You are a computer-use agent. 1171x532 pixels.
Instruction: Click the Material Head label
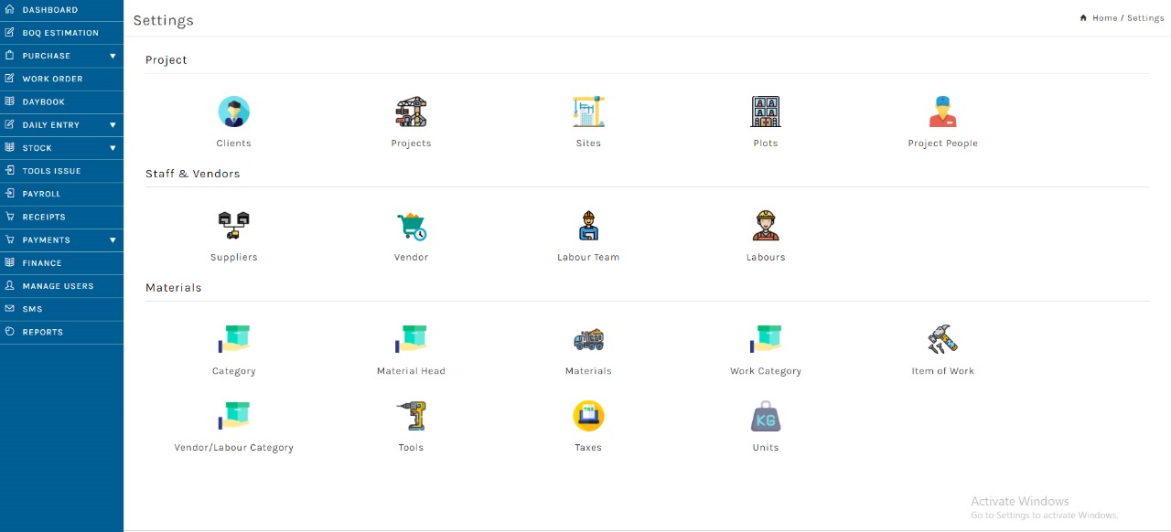[x=411, y=371]
